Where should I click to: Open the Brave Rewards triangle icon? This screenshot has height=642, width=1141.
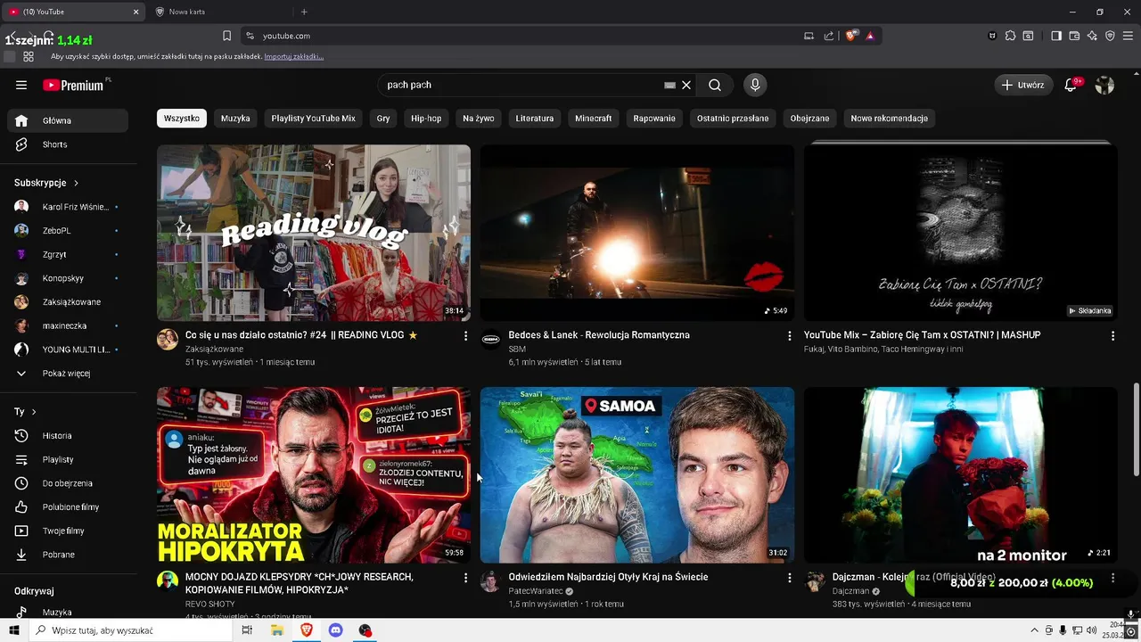pyautogui.click(x=870, y=36)
